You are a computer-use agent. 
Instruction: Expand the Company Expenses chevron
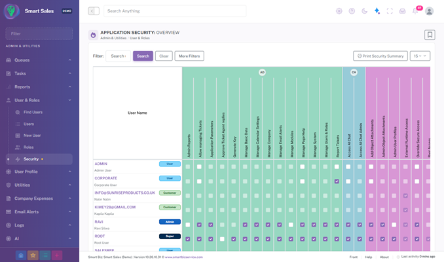pyautogui.click(x=69, y=198)
